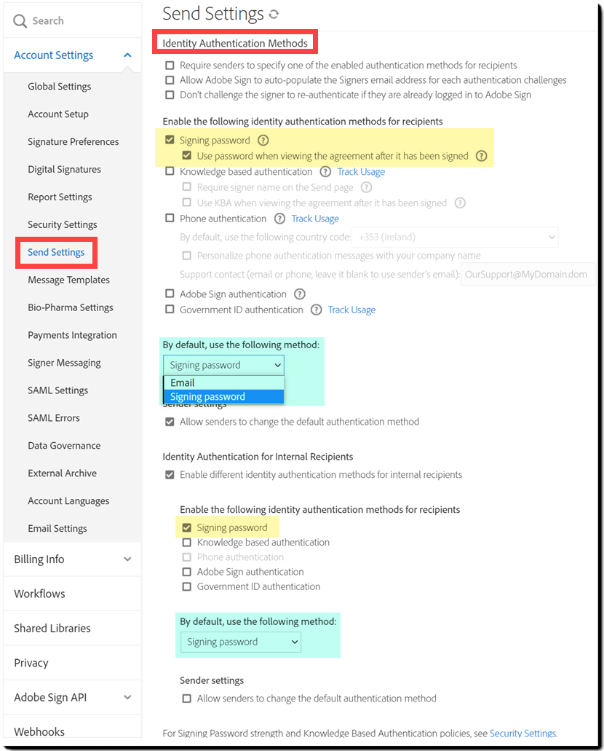Viewport: 604px width, 751px height.
Task: Open help icon for Adobe Sign authentication
Action: pos(299,294)
